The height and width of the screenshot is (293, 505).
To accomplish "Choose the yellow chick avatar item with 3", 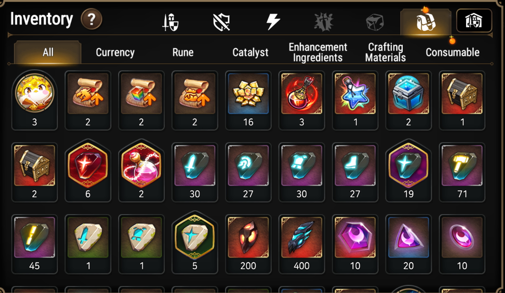I will point(34,100).
